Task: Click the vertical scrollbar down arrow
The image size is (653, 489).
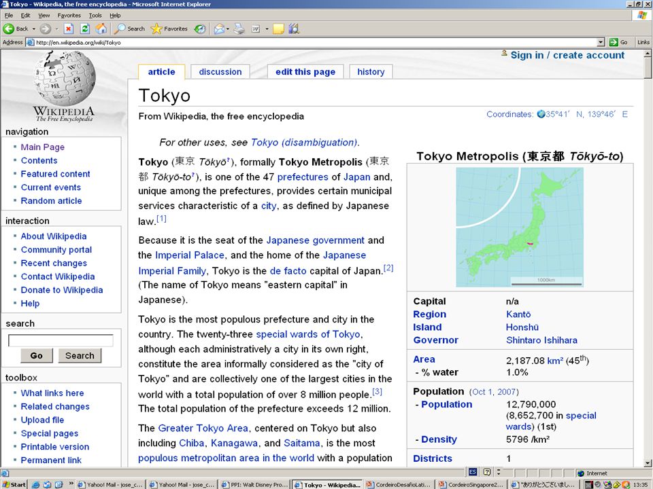Action: tap(648, 463)
